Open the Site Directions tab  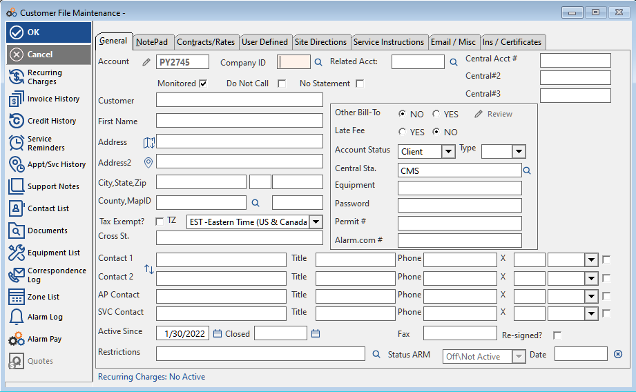(320, 42)
